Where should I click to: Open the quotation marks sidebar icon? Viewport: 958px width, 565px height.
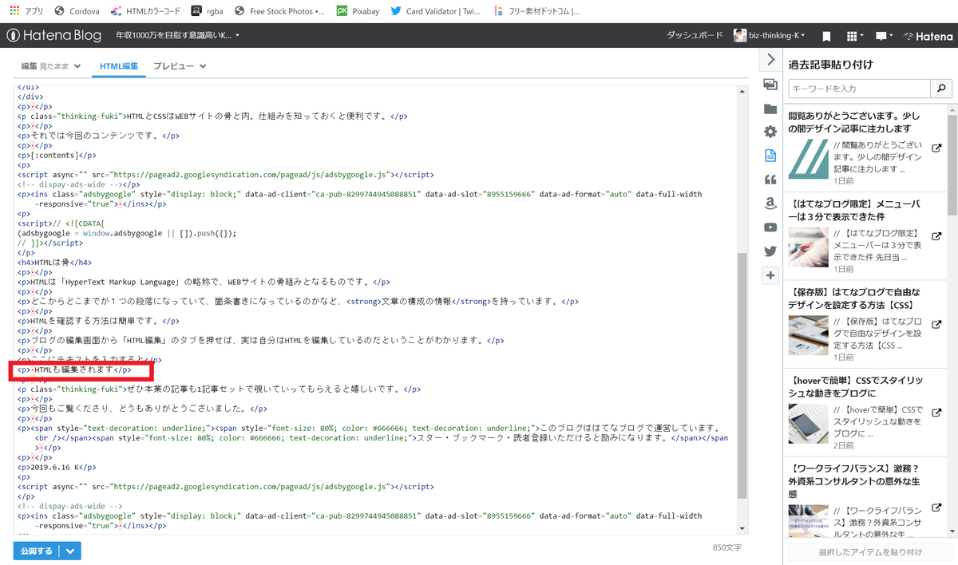(x=770, y=180)
